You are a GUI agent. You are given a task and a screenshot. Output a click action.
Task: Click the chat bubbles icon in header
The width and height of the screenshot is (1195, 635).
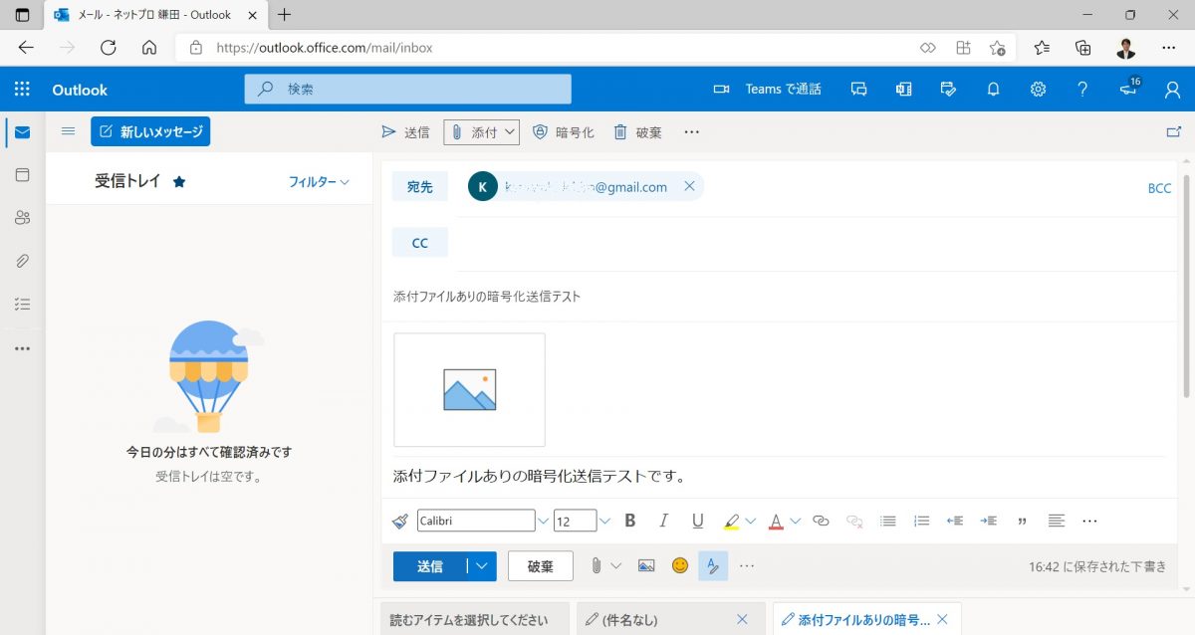pyautogui.click(x=858, y=89)
